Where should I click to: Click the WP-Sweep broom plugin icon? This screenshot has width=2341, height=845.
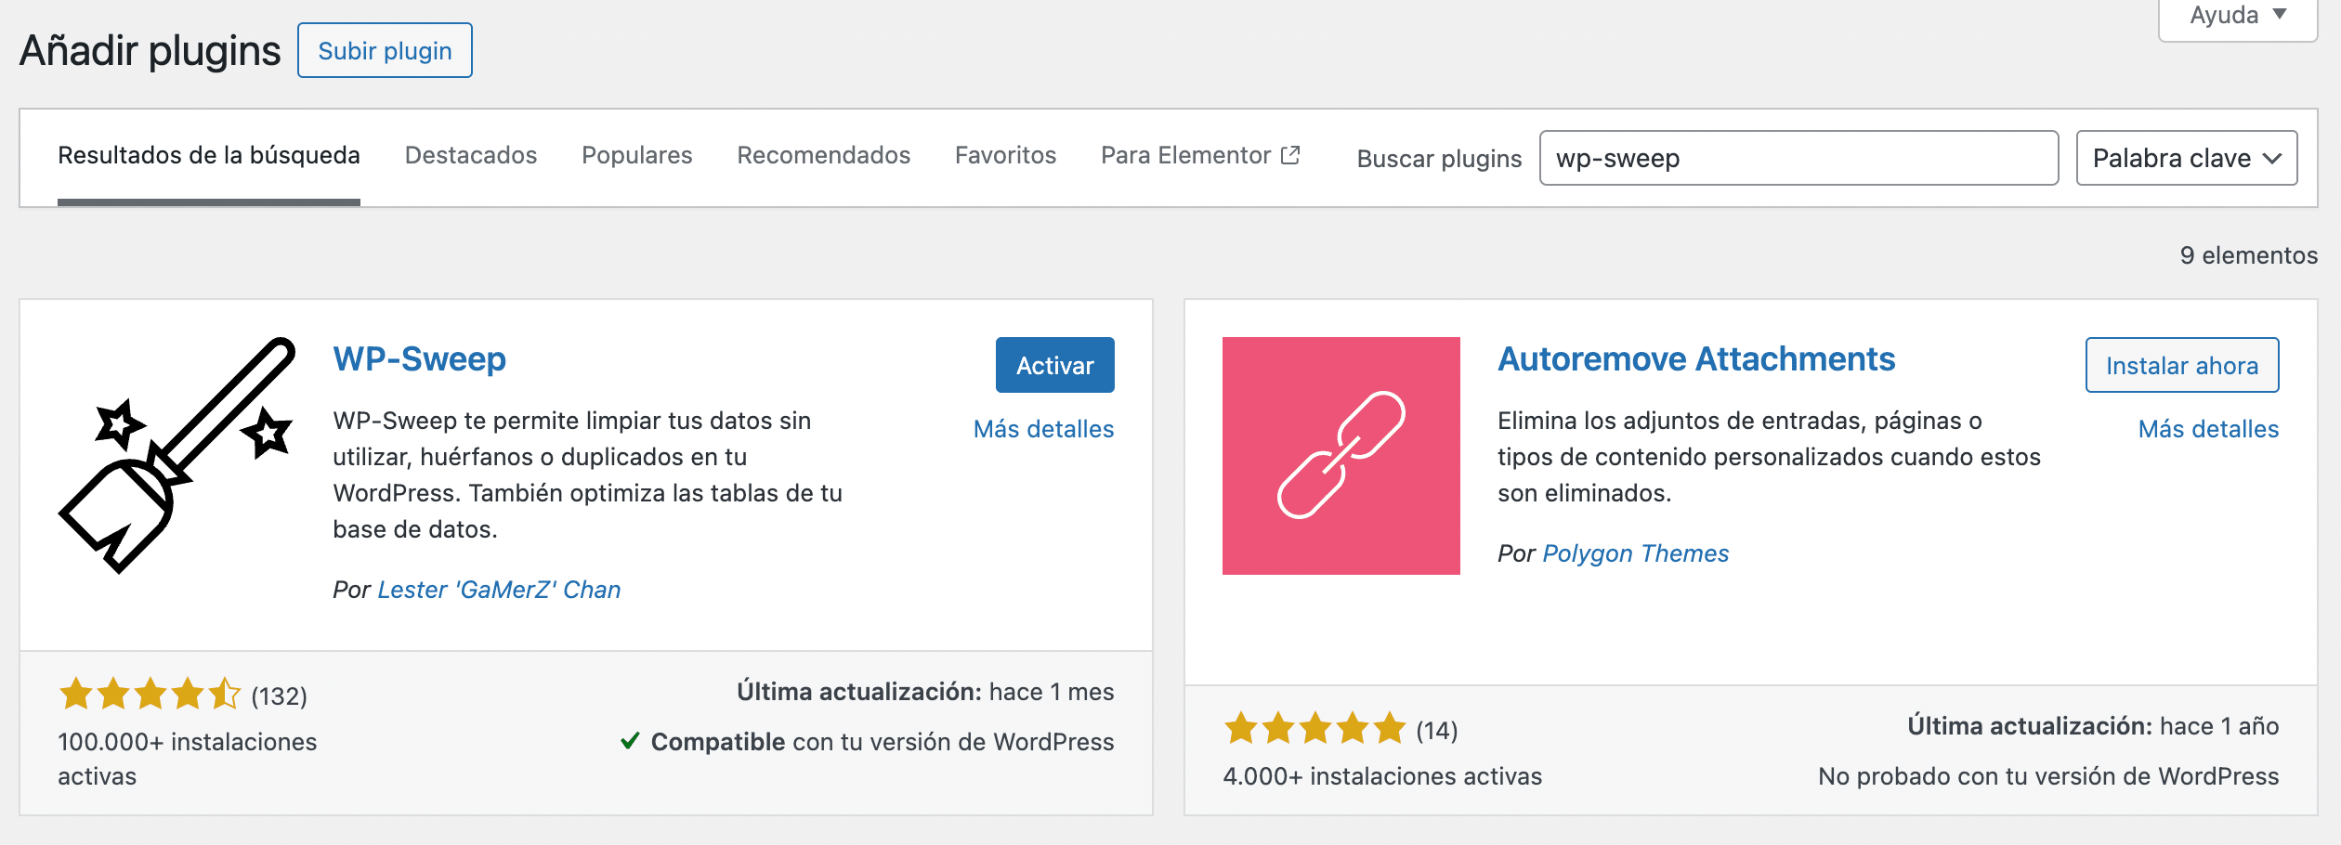click(177, 455)
